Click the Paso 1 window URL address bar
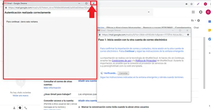This screenshot has height=110, width=211. 143,35
